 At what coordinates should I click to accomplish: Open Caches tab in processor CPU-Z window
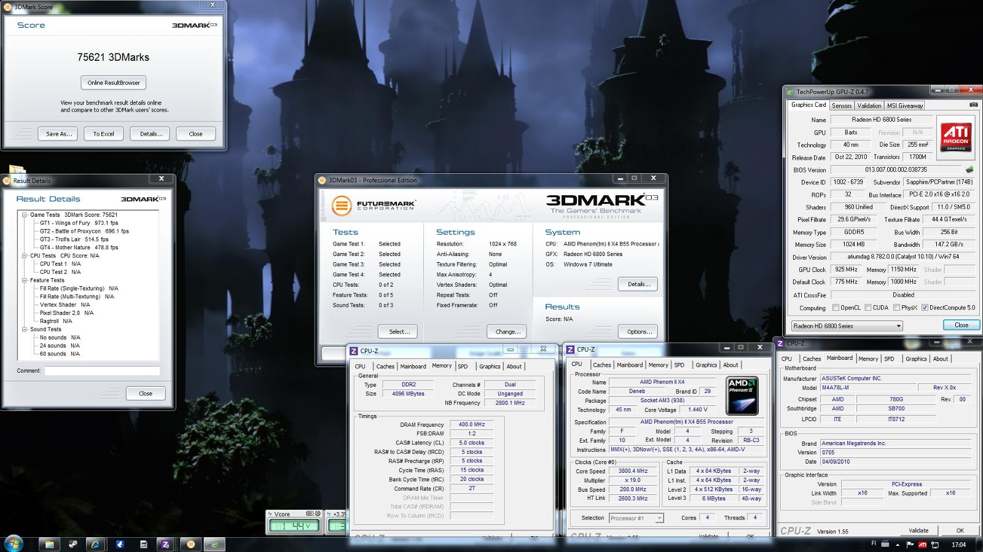[602, 365]
